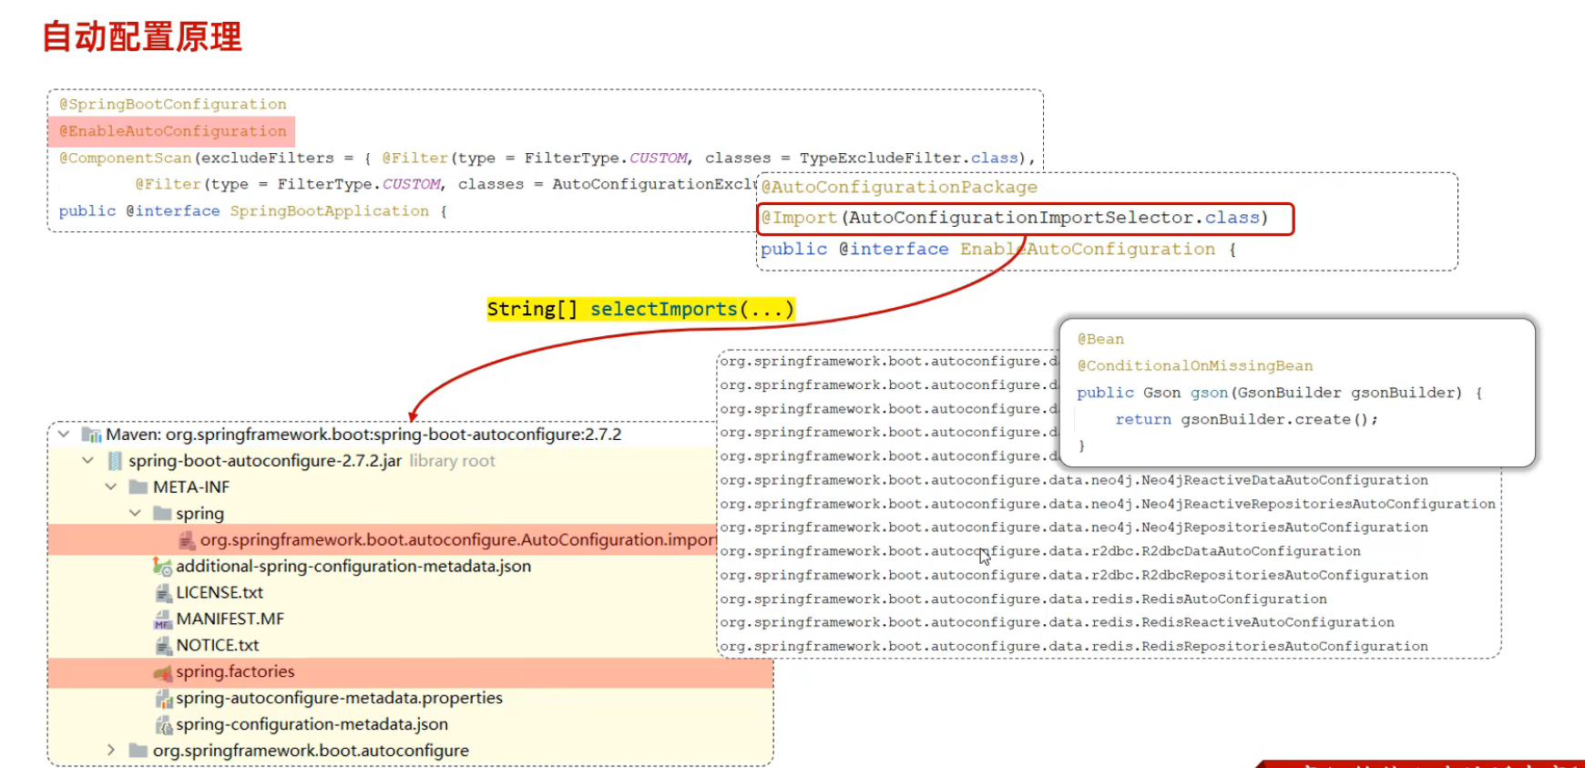Viewport: 1585px width, 768px height.
Task: Click the jar archive icon for spring-boot-autoconfigure-2.7.2.jar
Action: tap(115, 461)
